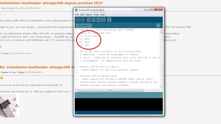Click the horizontal scroll-right arrow
The image size is (221, 124).
pyautogui.click(x=158, y=90)
